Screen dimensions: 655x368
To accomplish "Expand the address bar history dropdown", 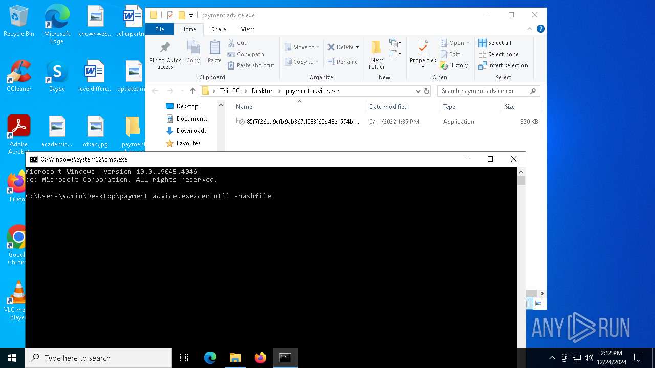I will [418, 91].
